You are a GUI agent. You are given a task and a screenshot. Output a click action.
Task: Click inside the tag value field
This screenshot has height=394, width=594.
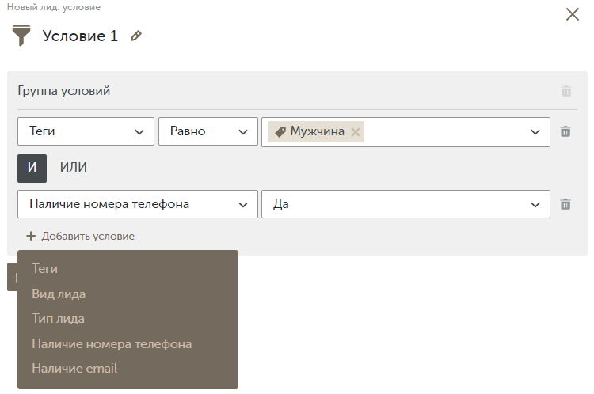click(x=445, y=132)
